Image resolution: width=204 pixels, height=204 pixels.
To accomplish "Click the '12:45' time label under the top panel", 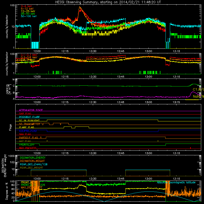I will 121,51.
